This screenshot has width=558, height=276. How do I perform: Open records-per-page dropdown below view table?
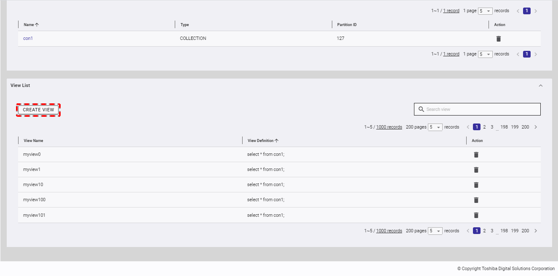point(435,231)
